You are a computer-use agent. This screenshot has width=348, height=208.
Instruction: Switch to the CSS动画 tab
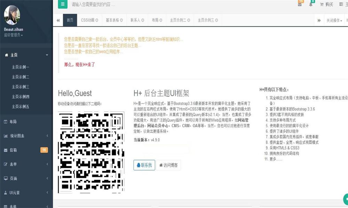coord(89,20)
